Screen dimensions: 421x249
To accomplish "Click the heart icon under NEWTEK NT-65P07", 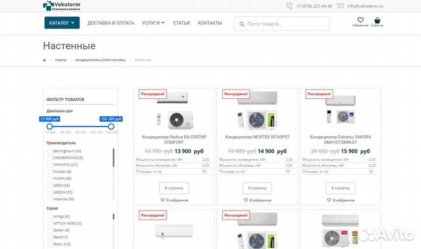I will (246, 200).
